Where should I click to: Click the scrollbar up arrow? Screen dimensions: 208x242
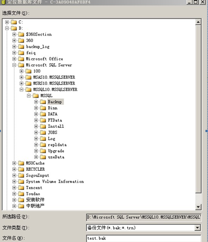198,22
